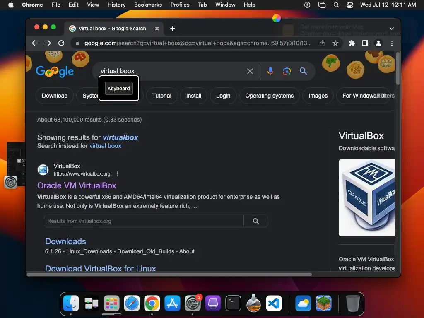Open Terminal from the Dock

tap(233, 303)
